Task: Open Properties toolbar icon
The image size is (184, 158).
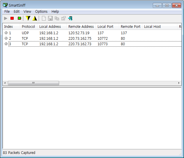Action: [63, 18]
